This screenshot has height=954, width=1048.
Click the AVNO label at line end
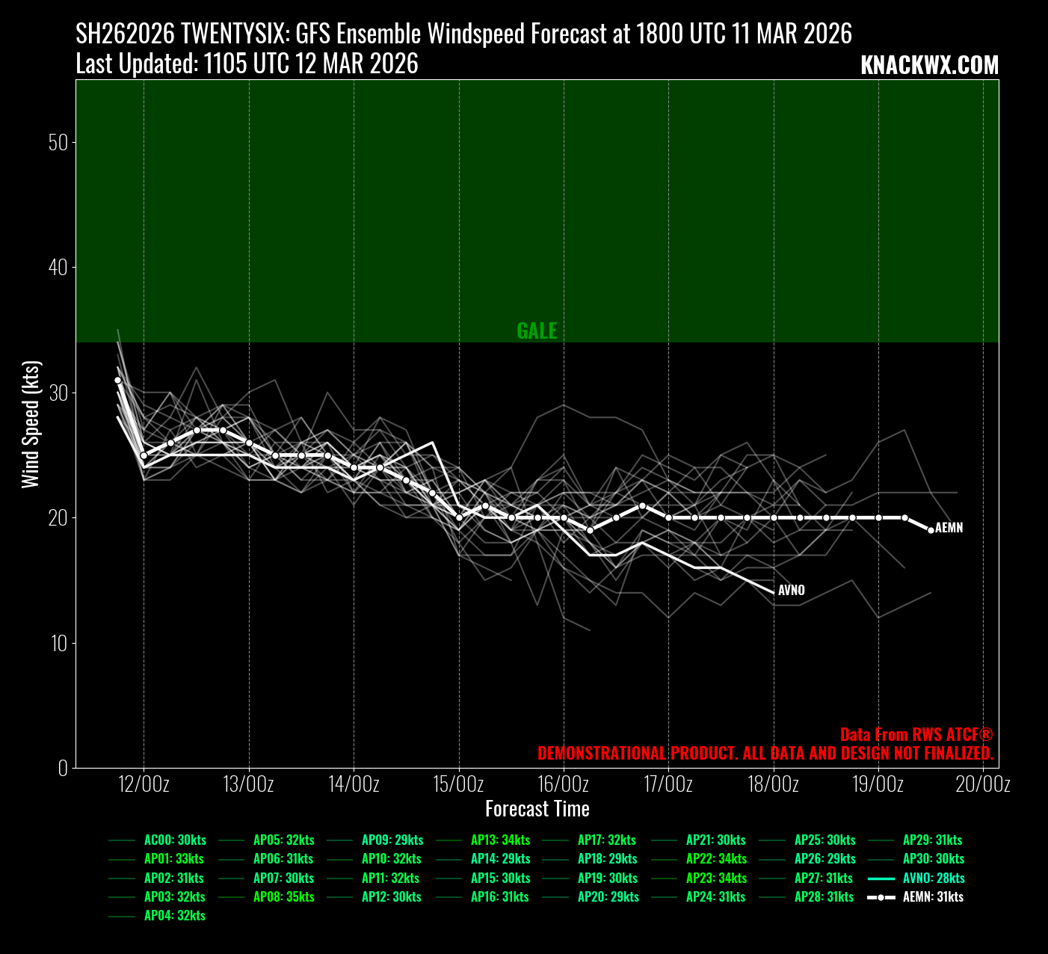(x=792, y=590)
